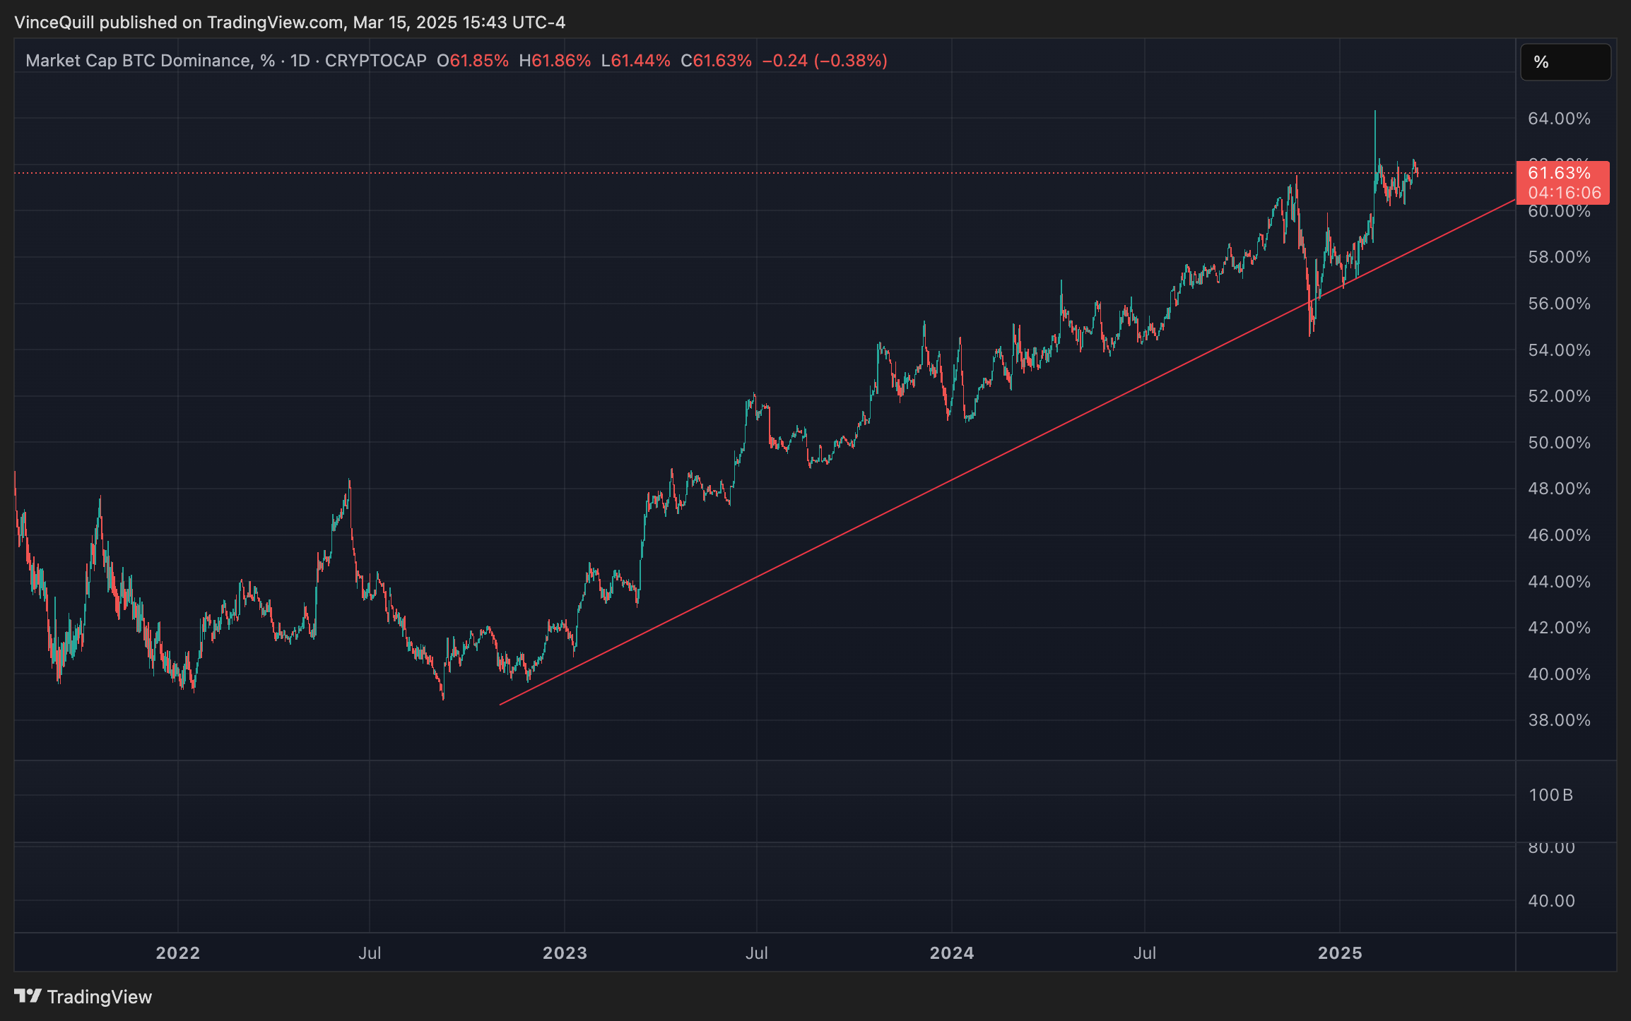Image resolution: width=1631 pixels, height=1021 pixels.
Task: Click the 2025 label on time axis
Action: tap(1340, 953)
